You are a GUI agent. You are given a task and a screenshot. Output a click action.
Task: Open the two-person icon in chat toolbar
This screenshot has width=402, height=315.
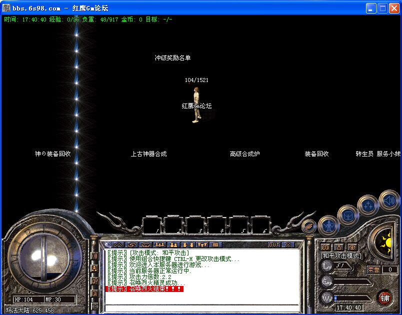173,245
